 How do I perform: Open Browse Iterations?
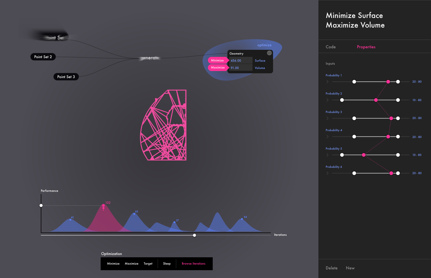click(x=193, y=264)
